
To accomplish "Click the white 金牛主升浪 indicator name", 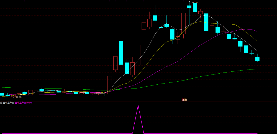I will click(x=8, y=103).
